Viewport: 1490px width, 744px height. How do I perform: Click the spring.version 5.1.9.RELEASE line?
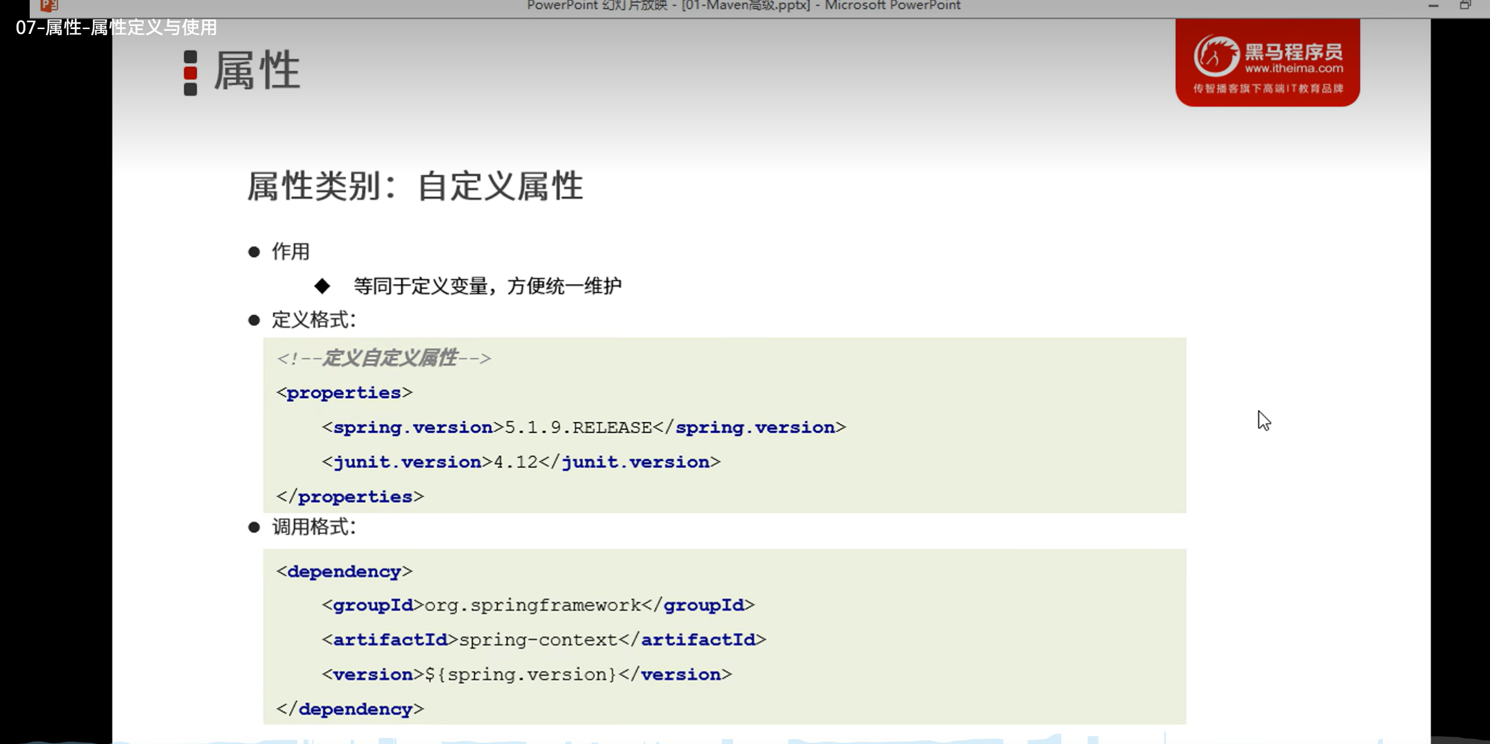point(583,427)
